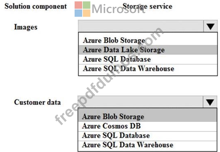
Task: Select Azure Blob Storage for Customer data
Action: 147,116
